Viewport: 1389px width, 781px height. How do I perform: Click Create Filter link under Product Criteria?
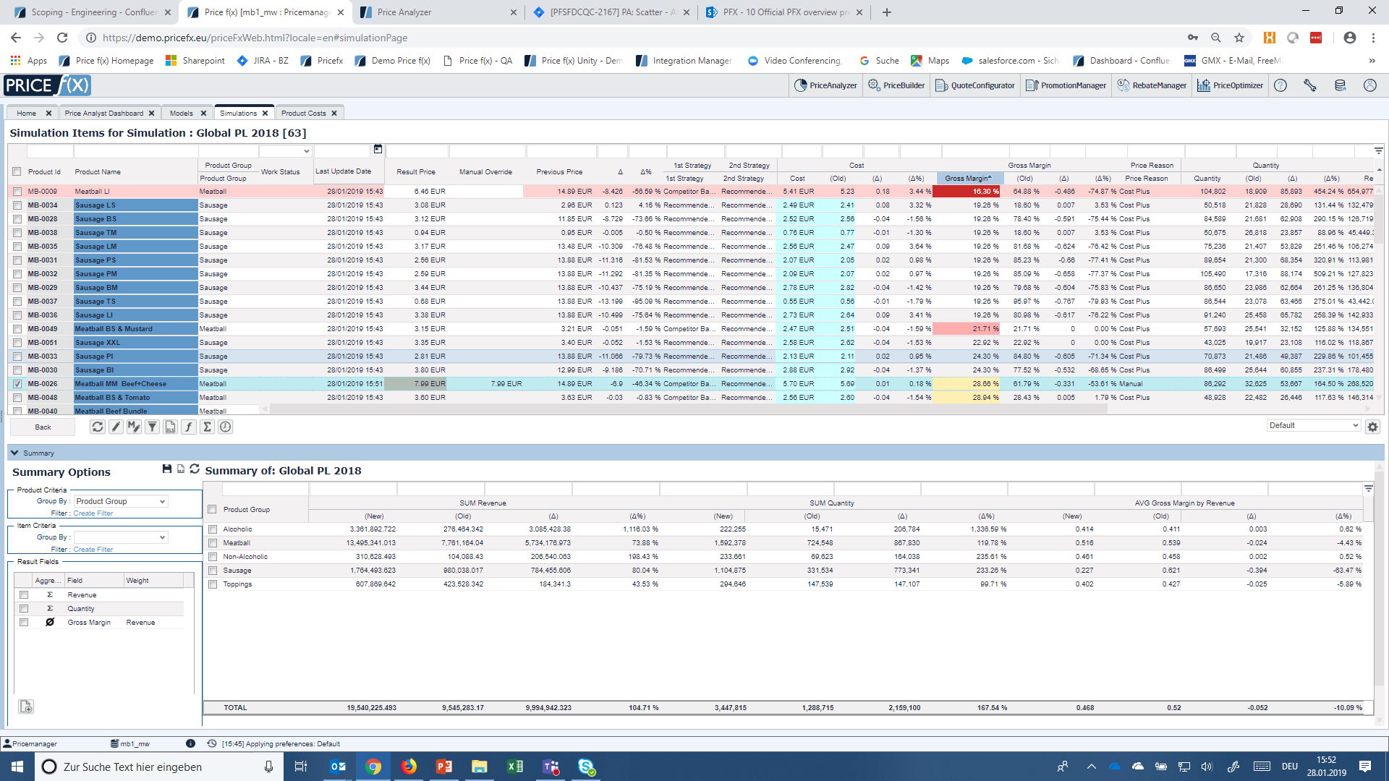93,513
